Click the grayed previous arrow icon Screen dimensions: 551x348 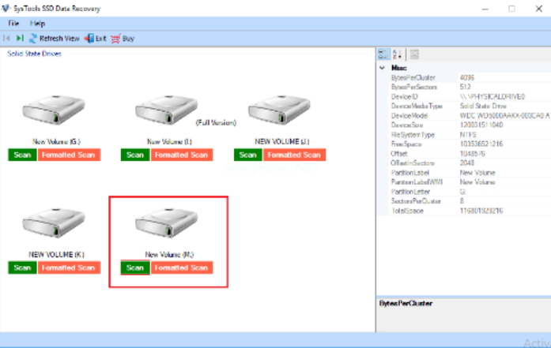tap(8, 38)
